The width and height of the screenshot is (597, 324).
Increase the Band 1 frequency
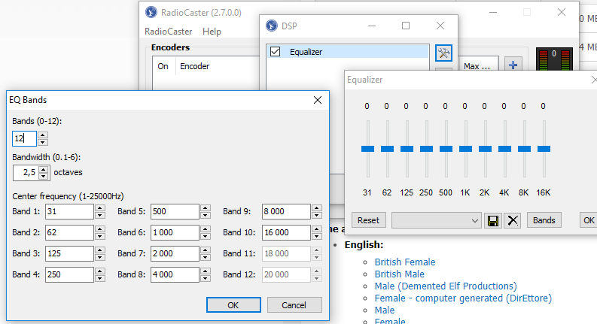(100, 208)
